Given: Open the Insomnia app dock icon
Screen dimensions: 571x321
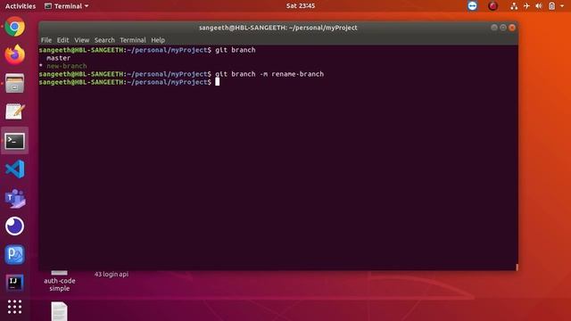Looking at the screenshot, I should [14, 226].
